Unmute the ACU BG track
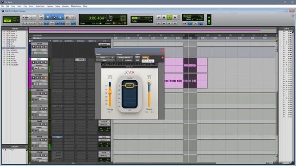The image size is (296, 166). pos(45,78)
